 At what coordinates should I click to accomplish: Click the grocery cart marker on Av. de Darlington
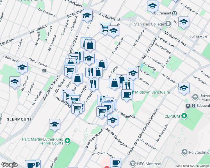point(77,109)
